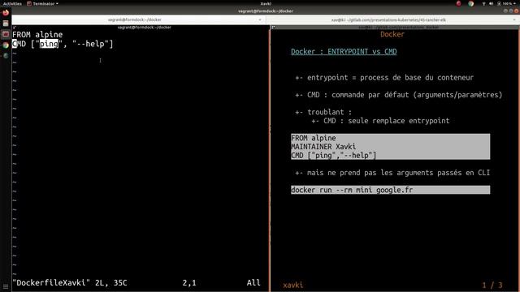The width and height of the screenshot is (520, 292).
Task: Launch Firefox from the dock
Action: 6,13
